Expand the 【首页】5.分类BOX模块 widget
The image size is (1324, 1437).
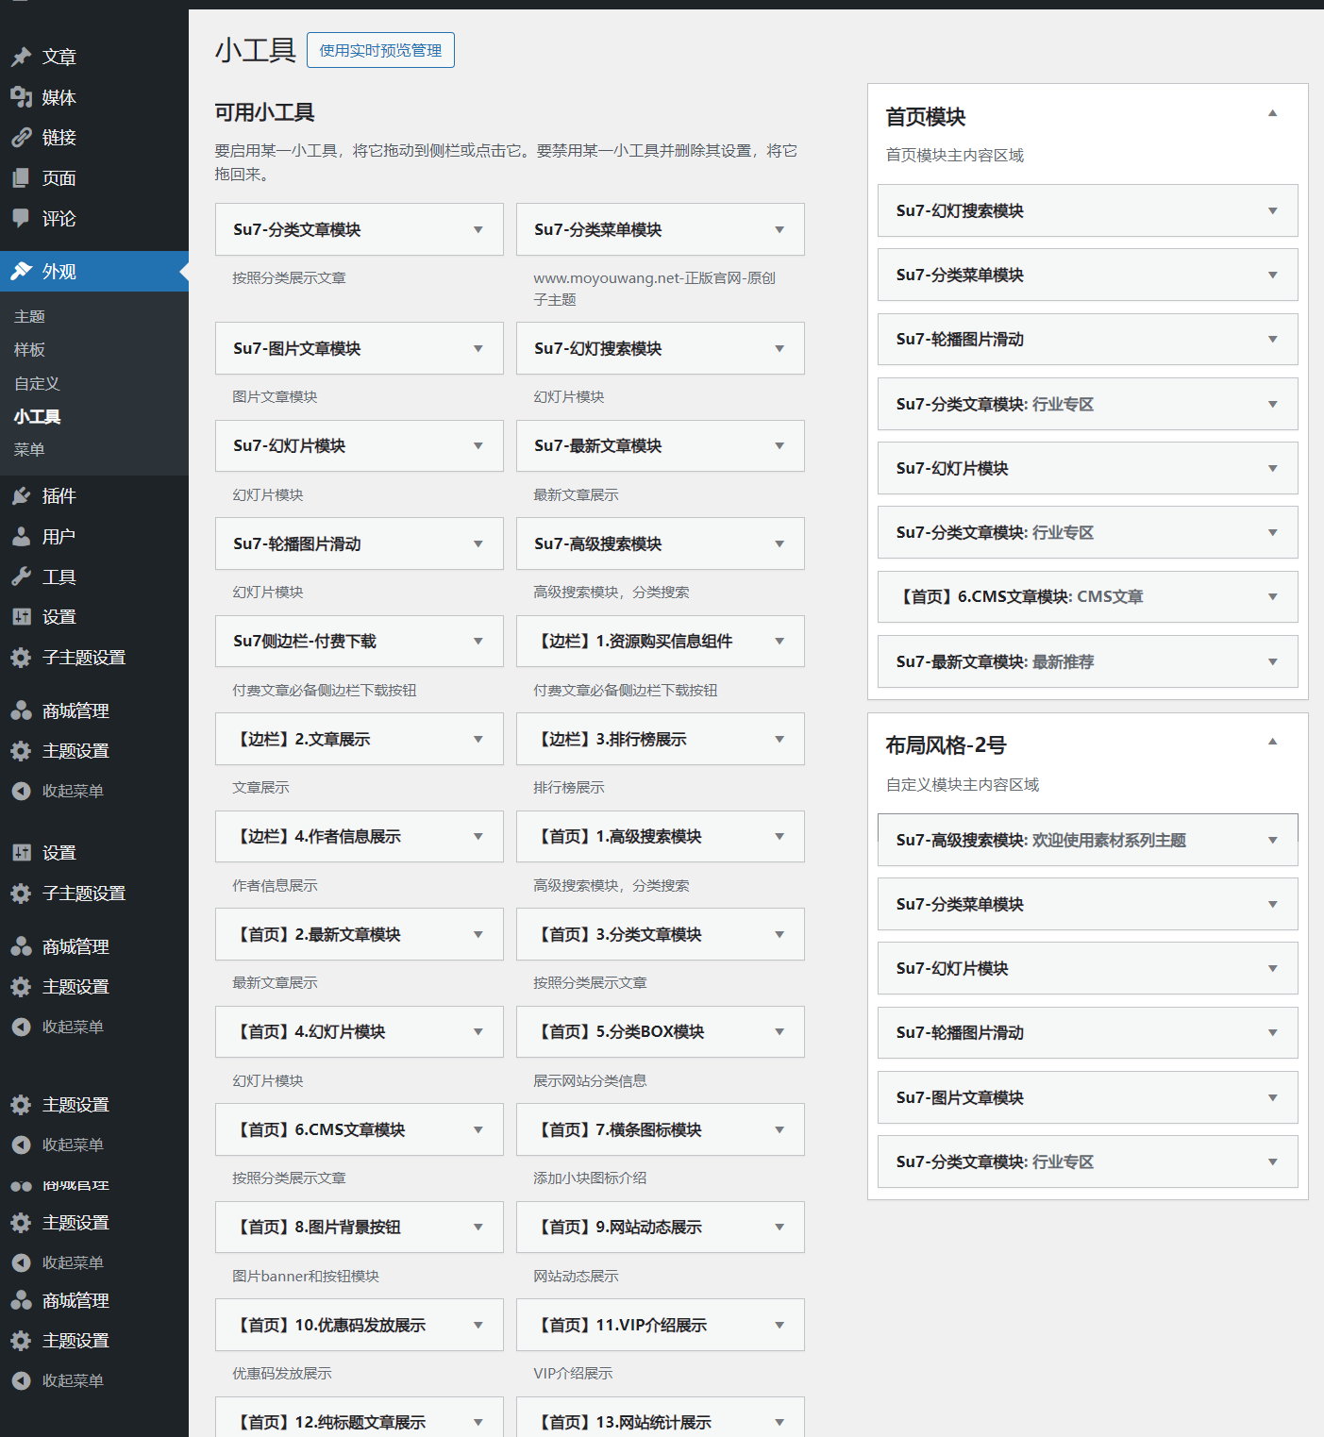pyautogui.click(x=779, y=1032)
